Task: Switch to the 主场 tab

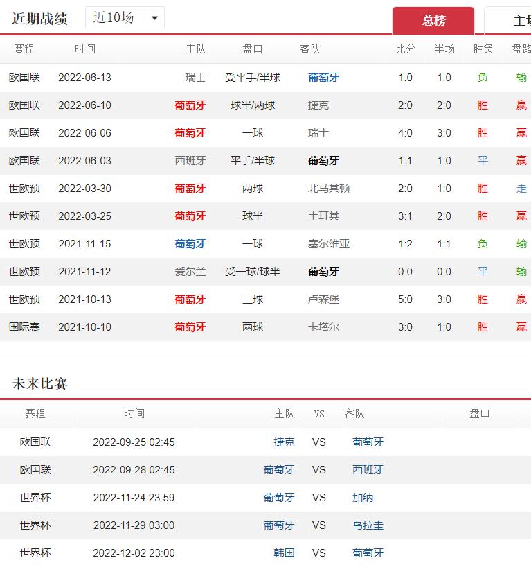Action: pyautogui.click(x=507, y=21)
